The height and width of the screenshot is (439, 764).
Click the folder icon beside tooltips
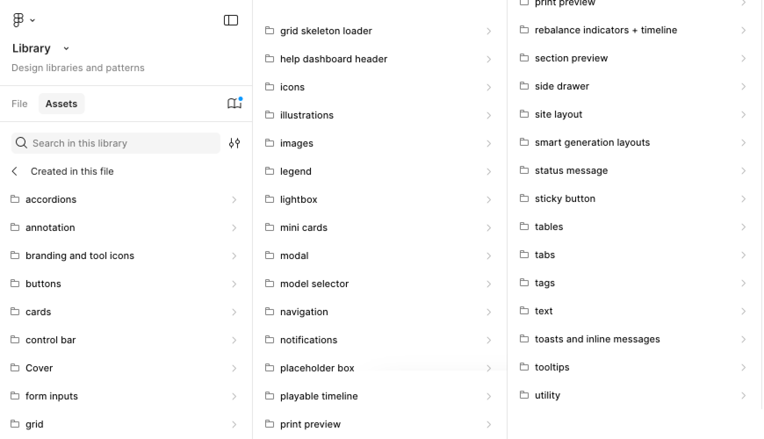(524, 366)
